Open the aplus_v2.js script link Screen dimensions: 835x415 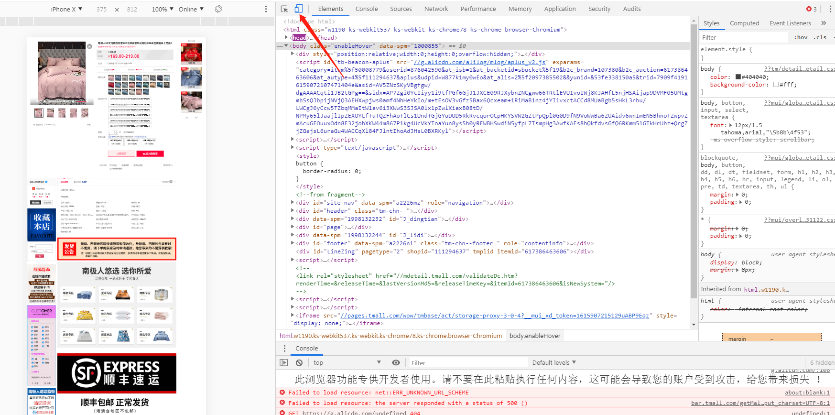click(x=479, y=62)
